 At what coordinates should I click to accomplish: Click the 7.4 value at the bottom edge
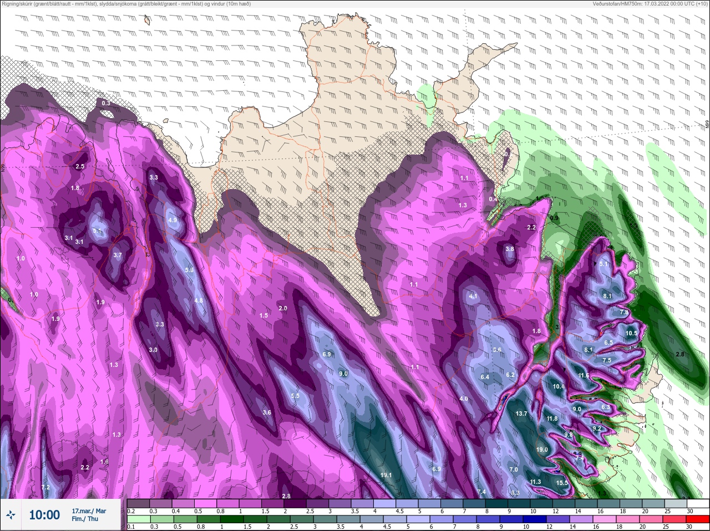coord(481,492)
